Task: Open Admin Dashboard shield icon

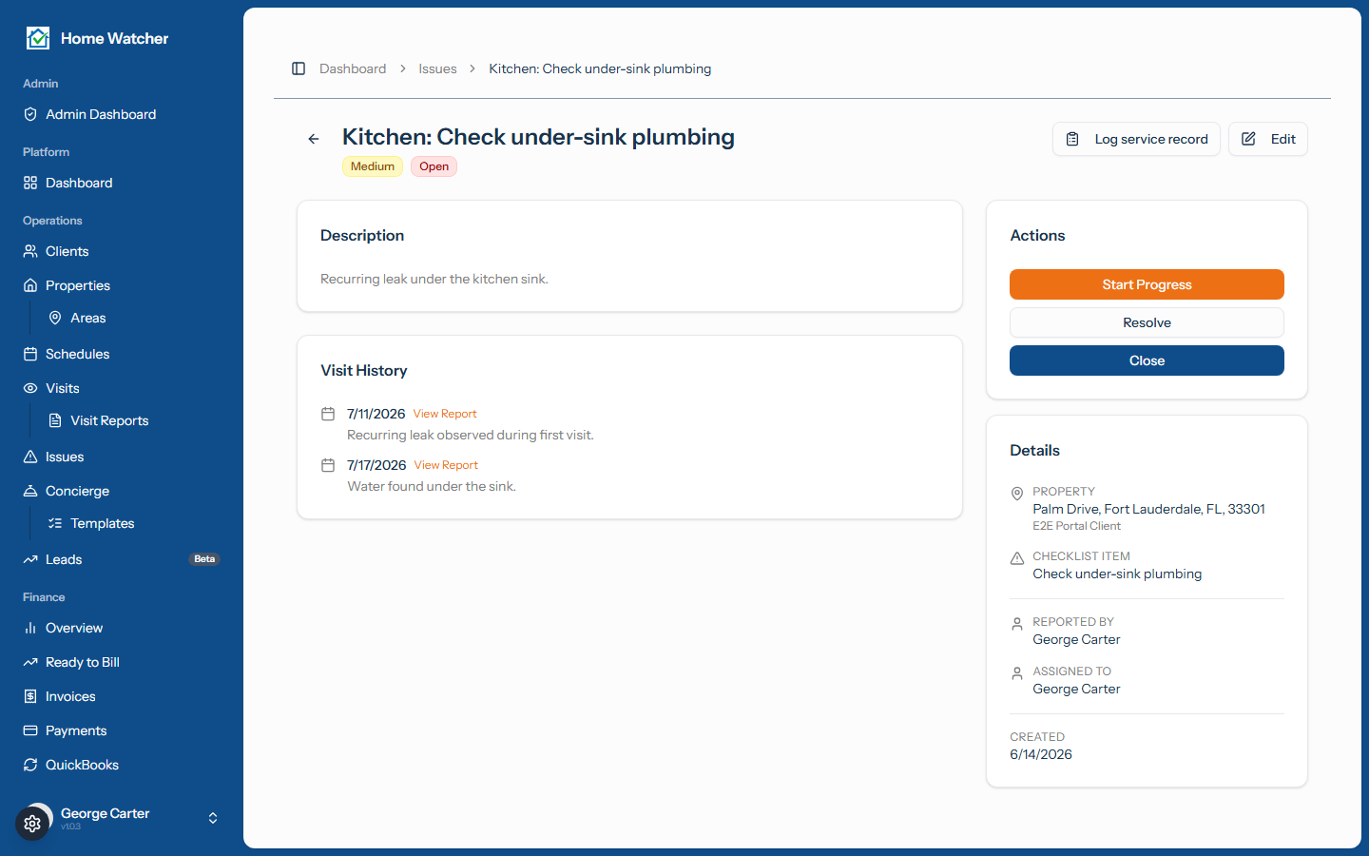Action: (30, 114)
